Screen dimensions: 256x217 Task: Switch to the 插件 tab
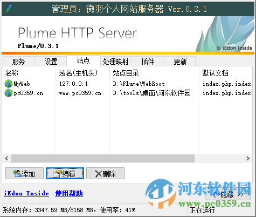pyautogui.click(x=148, y=62)
